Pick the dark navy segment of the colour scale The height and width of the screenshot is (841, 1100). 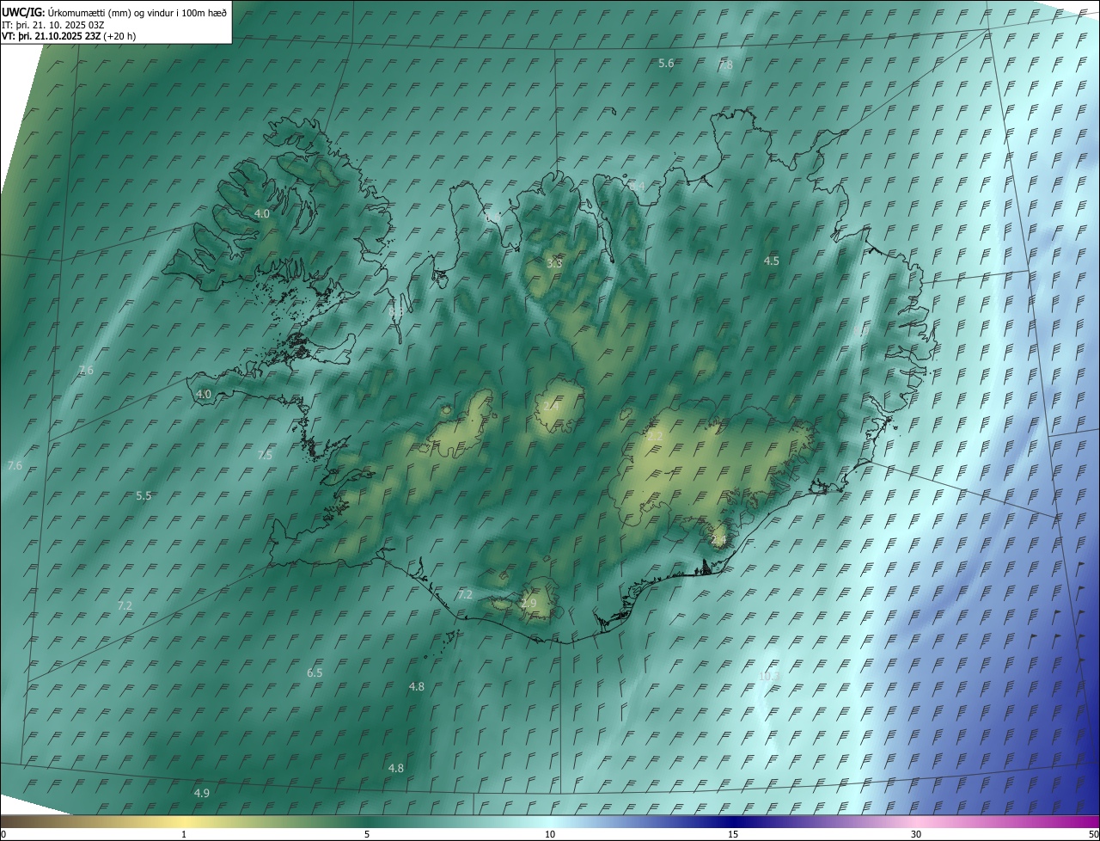point(733,822)
